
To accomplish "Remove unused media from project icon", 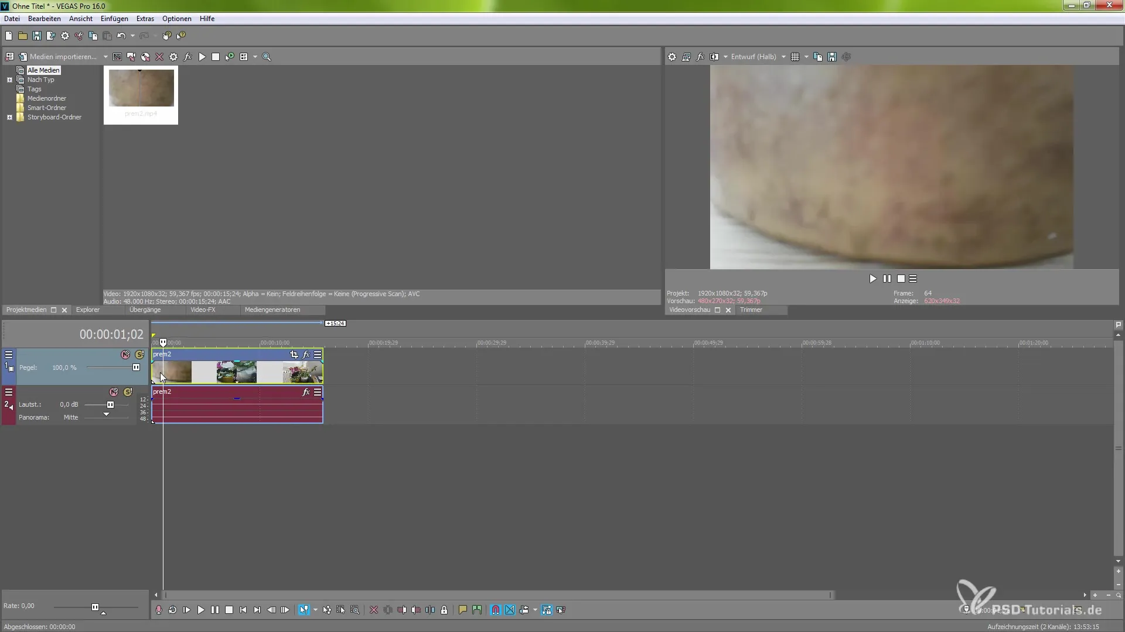I will (x=9, y=57).
